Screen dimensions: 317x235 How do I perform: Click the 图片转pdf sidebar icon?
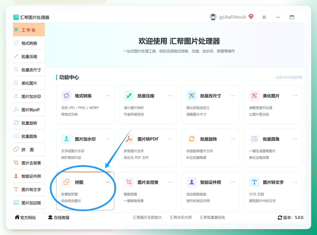coord(16,109)
